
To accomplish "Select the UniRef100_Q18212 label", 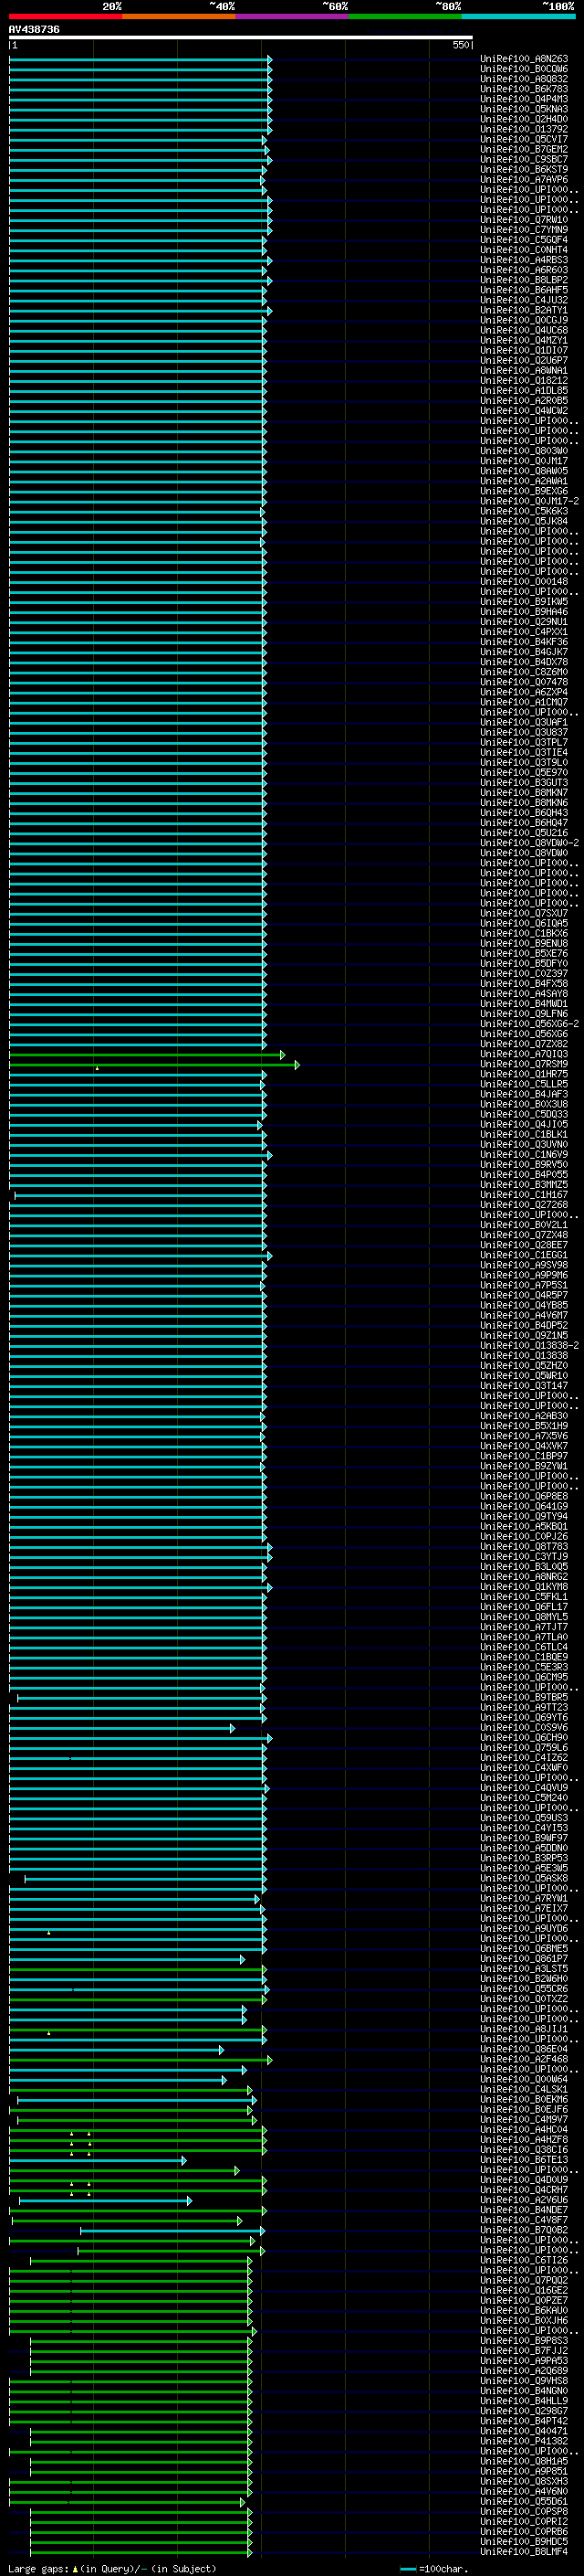I will click(524, 381).
